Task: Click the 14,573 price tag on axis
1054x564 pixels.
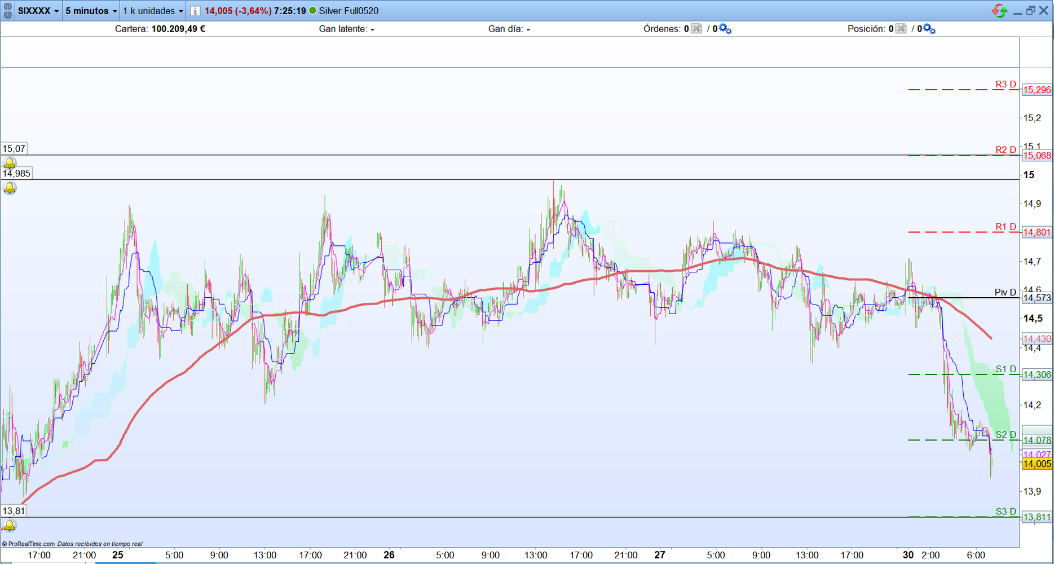Action: [1037, 298]
